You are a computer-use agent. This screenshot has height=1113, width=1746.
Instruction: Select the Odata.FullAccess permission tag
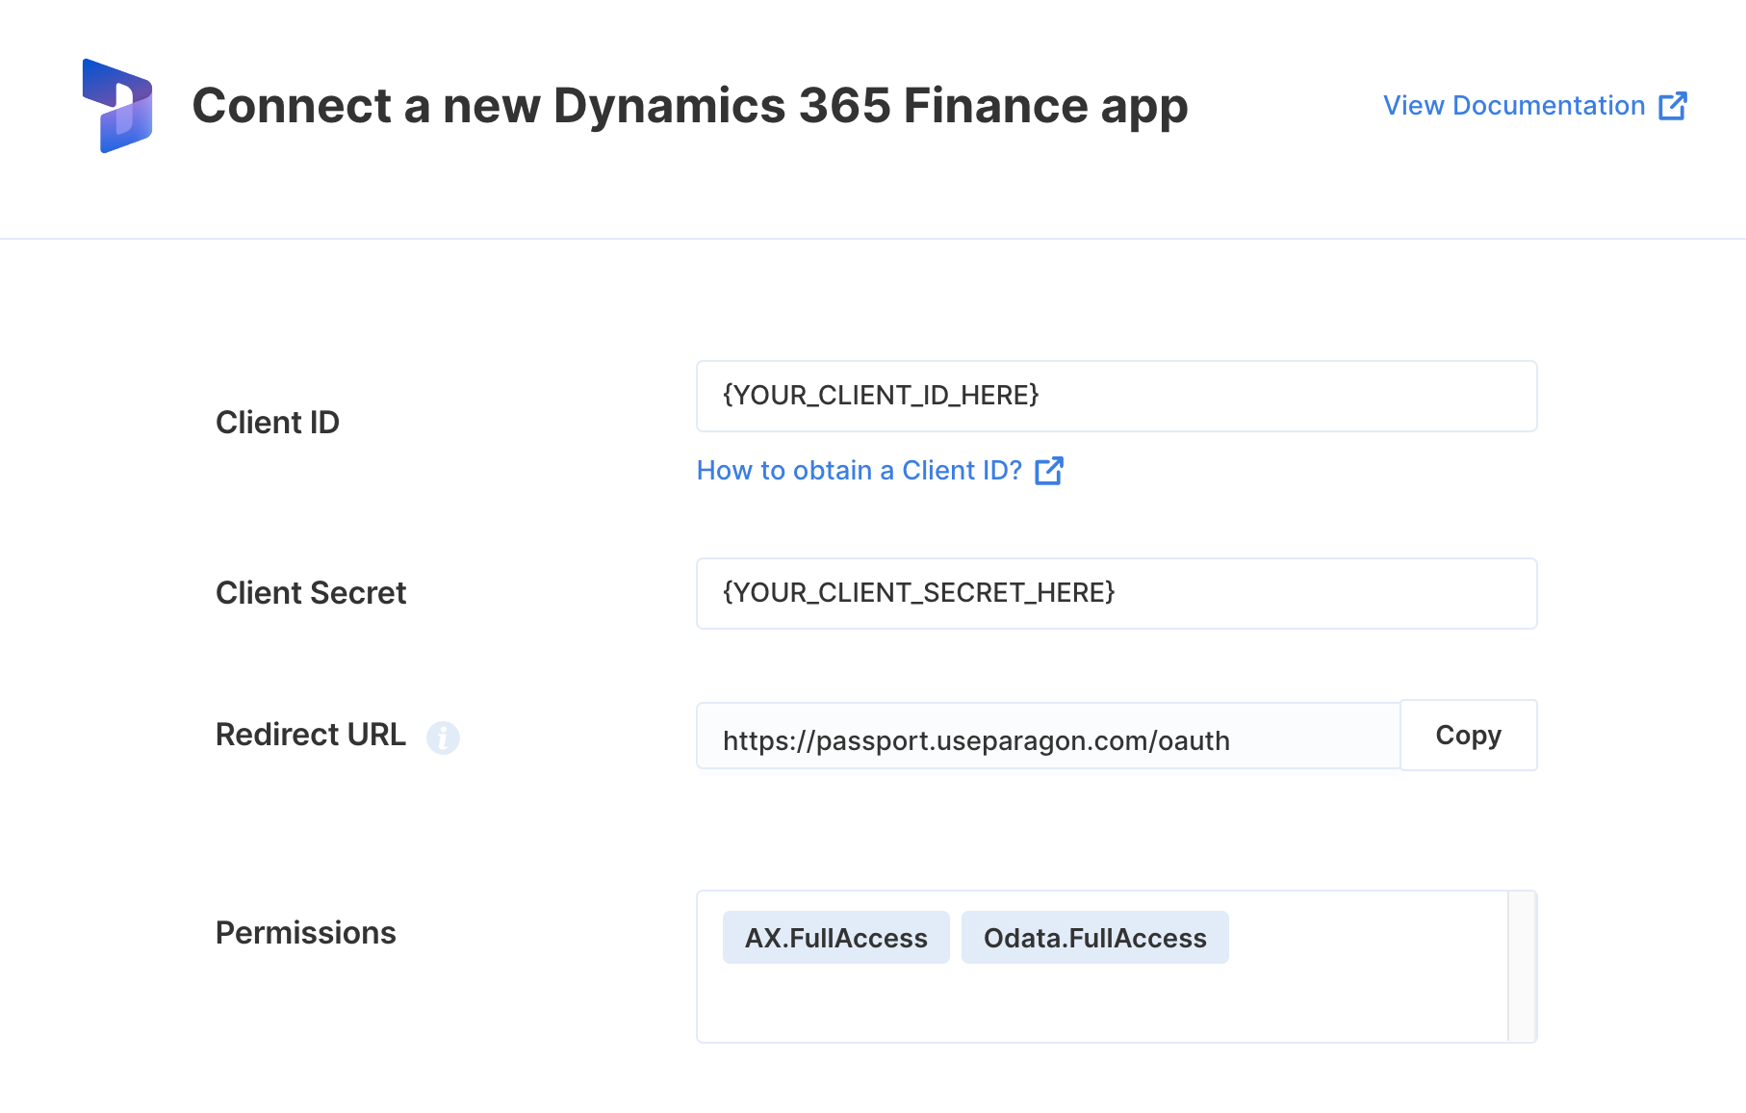(1095, 938)
